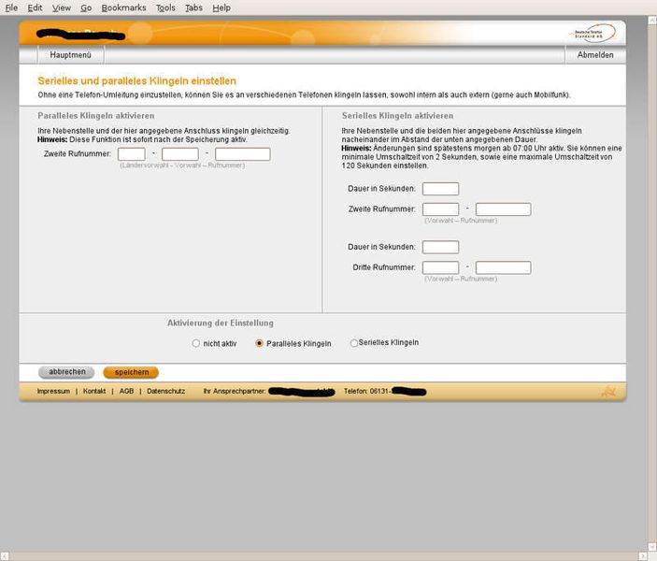Open the File menu
The width and height of the screenshot is (657, 561).
pos(11,7)
